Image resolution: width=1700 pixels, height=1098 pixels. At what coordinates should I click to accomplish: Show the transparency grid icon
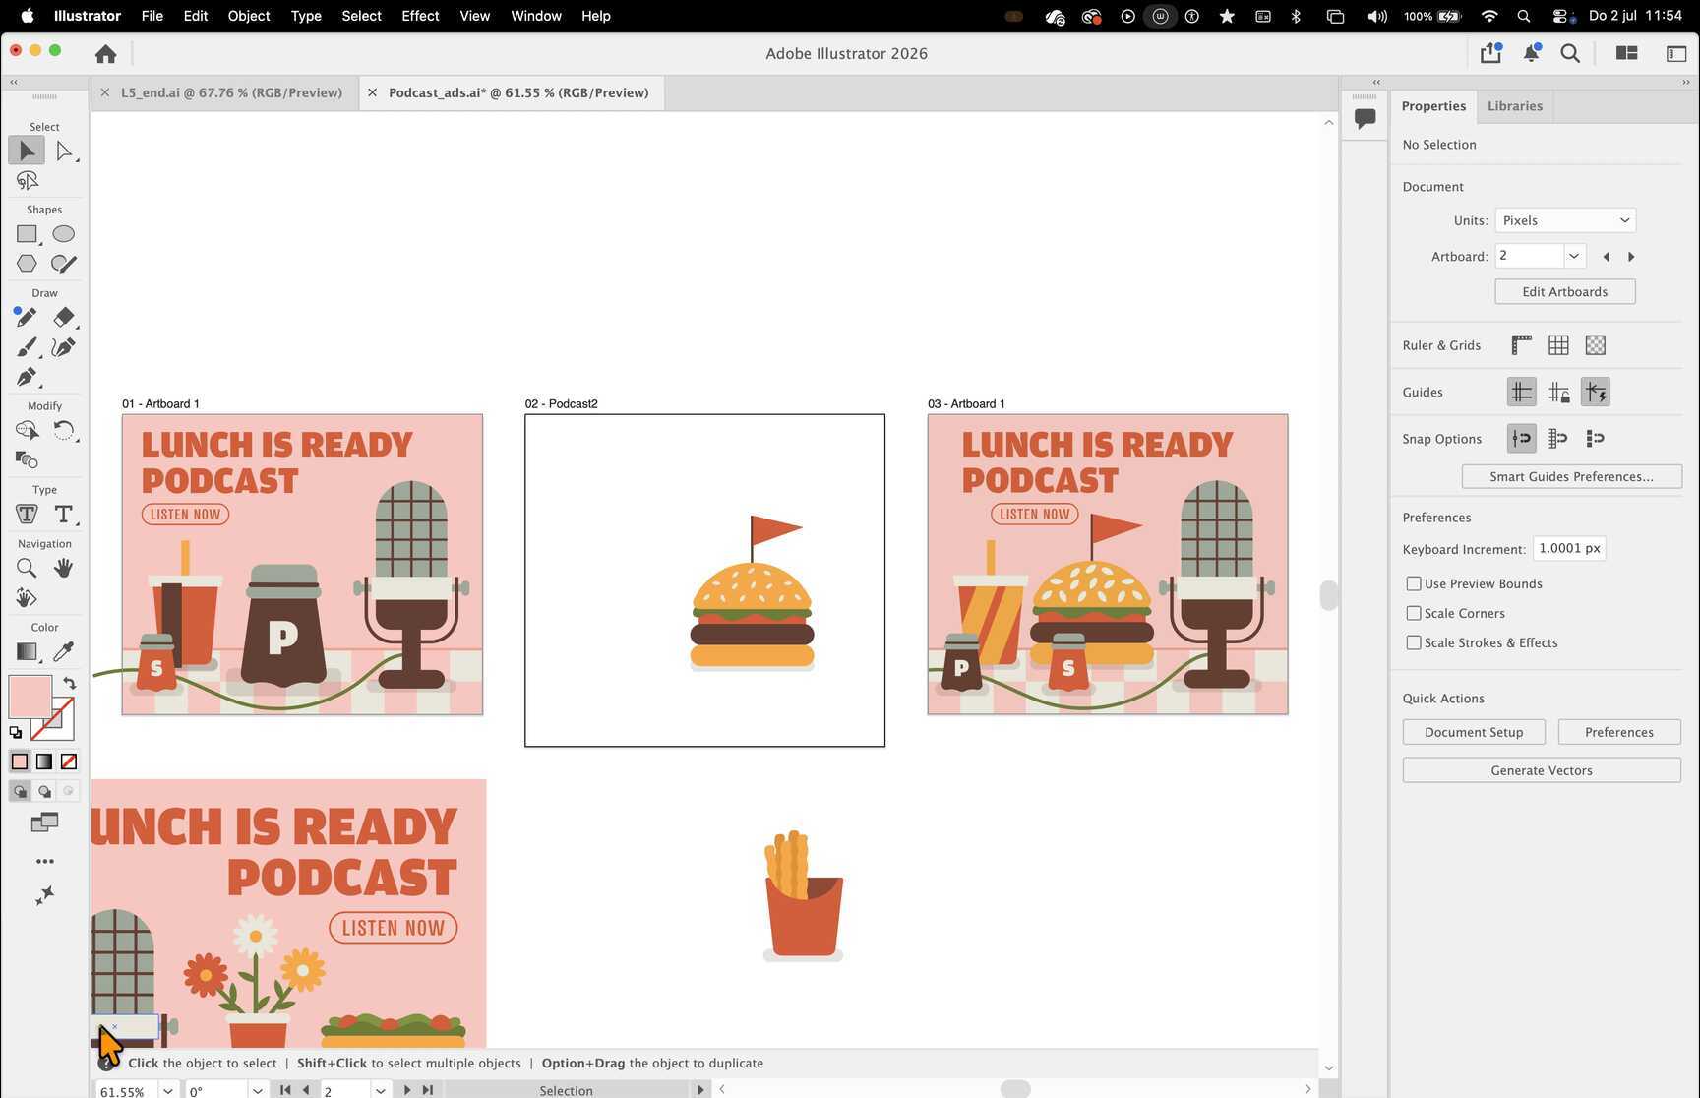pyautogui.click(x=1596, y=345)
